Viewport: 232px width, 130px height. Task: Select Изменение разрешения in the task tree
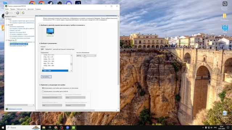[x=17, y=27]
